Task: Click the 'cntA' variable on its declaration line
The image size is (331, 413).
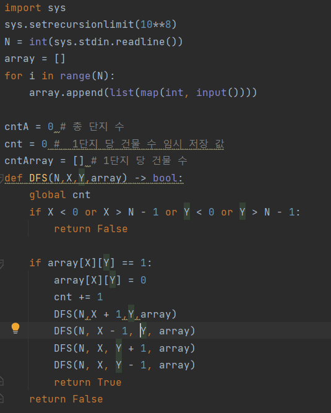Action: 17,127
